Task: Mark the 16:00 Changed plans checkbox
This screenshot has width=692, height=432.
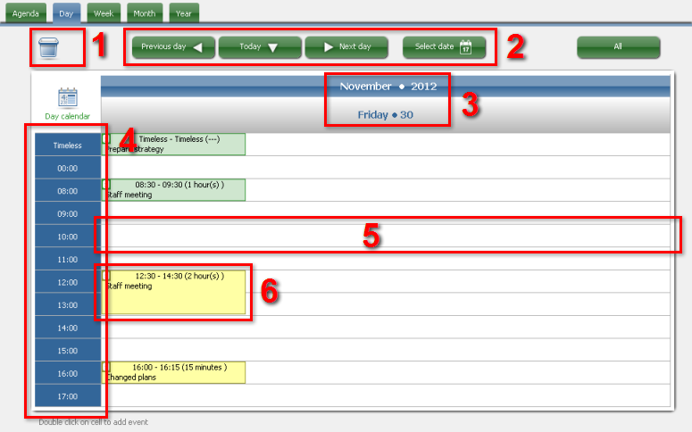Action: coord(106,366)
